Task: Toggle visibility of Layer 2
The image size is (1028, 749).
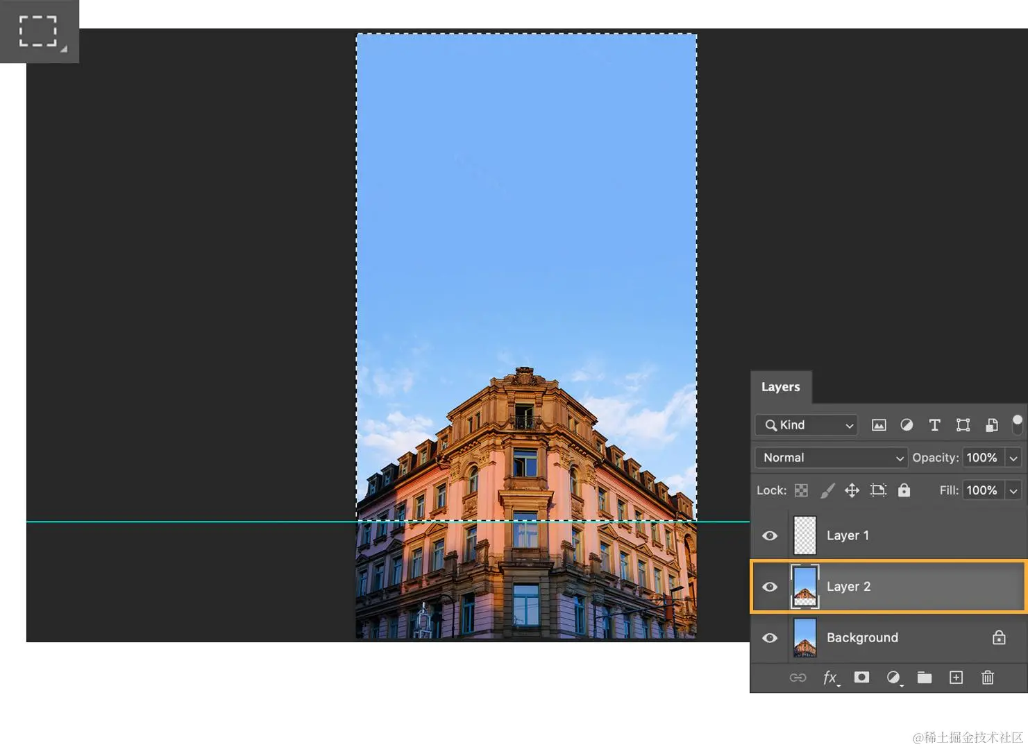Action: [769, 587]
